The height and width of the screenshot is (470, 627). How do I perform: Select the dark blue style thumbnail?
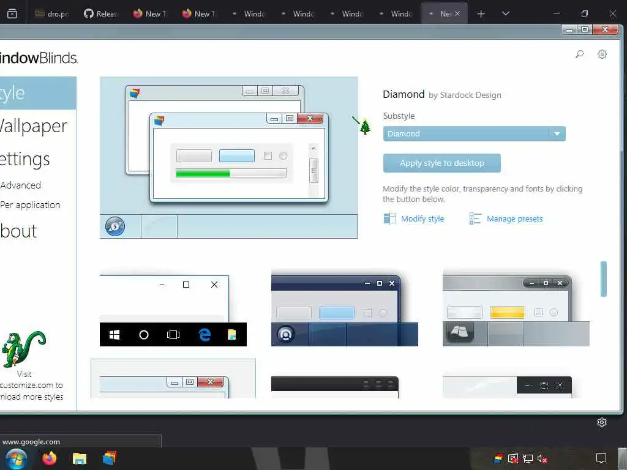345,308
